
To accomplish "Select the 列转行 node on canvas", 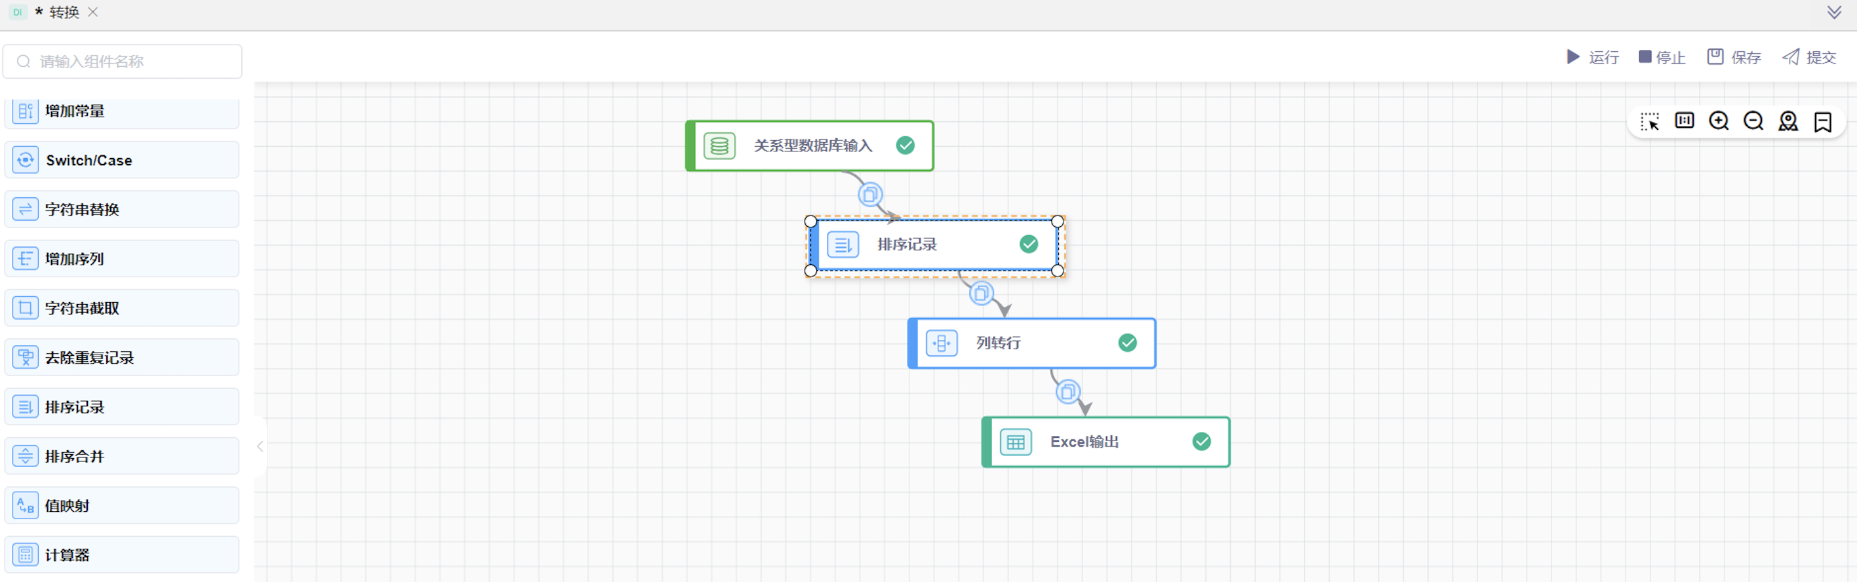I will tap(1031, 343).
